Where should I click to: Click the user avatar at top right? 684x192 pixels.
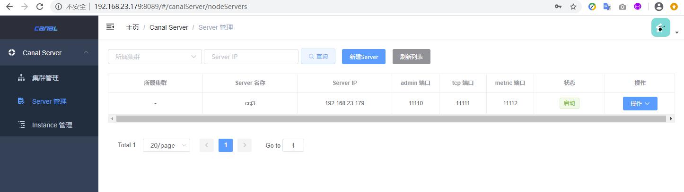coord(660,28)
